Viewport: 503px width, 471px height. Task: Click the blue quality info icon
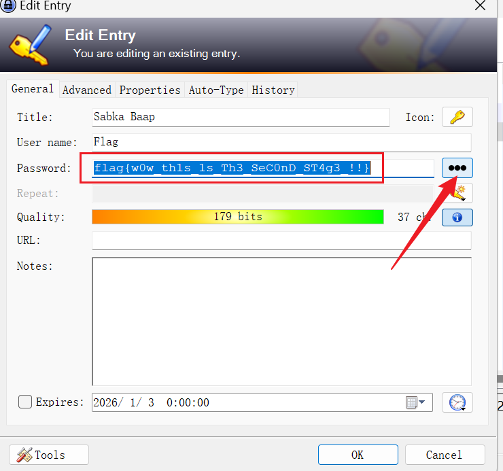(x=457, y=217)
